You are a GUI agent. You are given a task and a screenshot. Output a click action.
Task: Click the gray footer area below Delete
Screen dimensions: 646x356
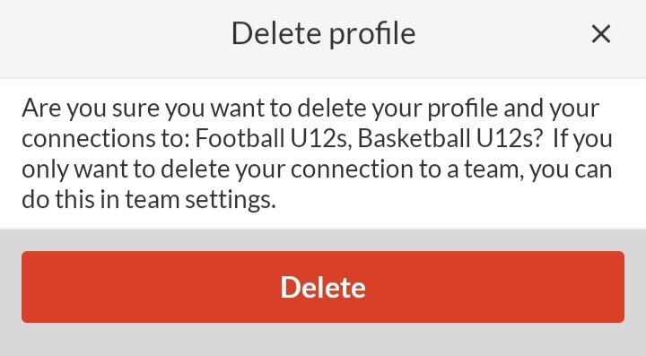pos(323,340)
